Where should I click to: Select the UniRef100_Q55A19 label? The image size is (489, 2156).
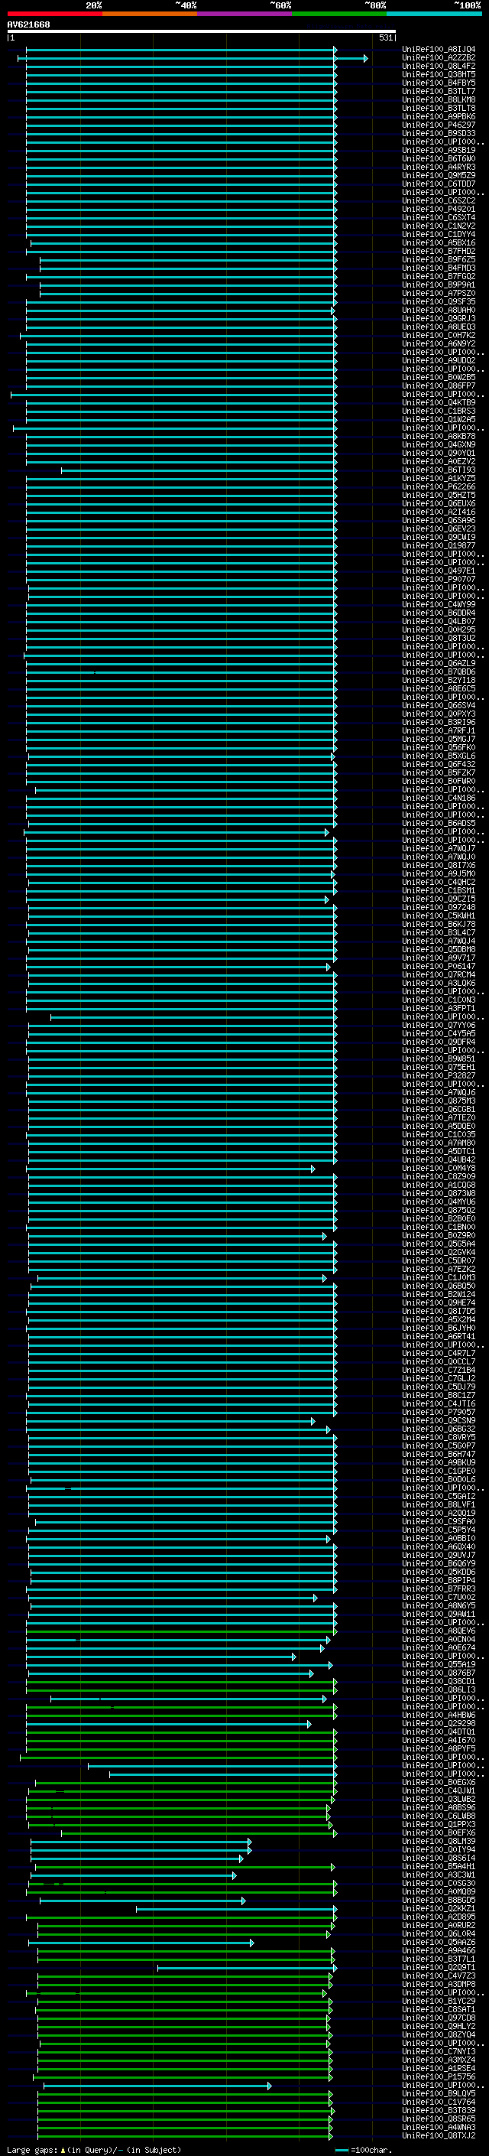439,1665
